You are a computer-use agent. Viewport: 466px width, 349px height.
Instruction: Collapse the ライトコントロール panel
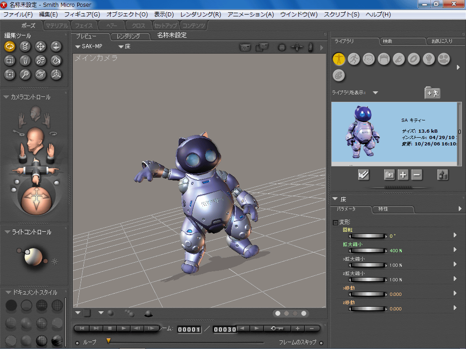[7, 232]
